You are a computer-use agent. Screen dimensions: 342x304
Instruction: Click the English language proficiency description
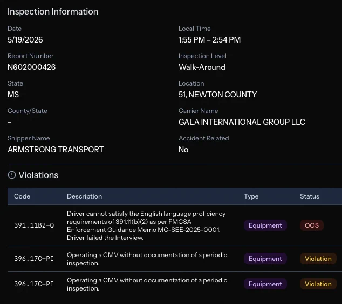[x=147, y=225]
